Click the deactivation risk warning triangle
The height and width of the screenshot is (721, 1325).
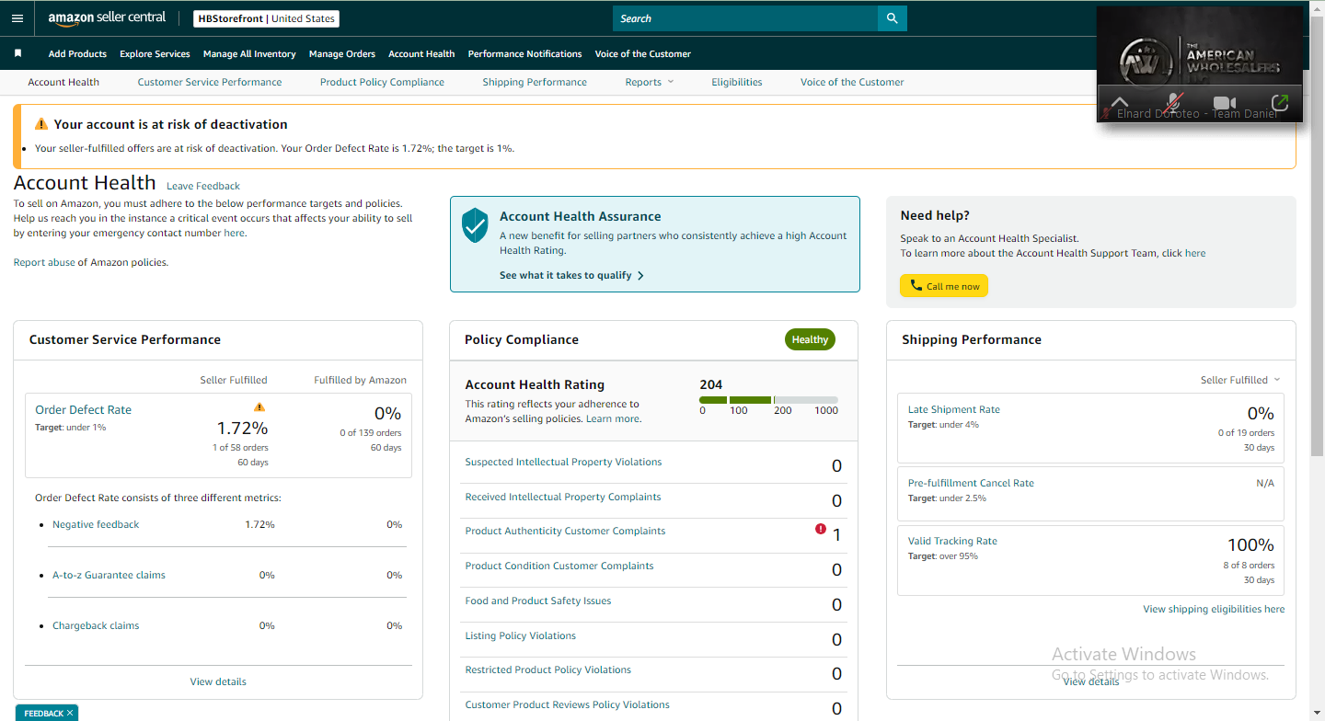pyautogui.click(x=40, y=124)
